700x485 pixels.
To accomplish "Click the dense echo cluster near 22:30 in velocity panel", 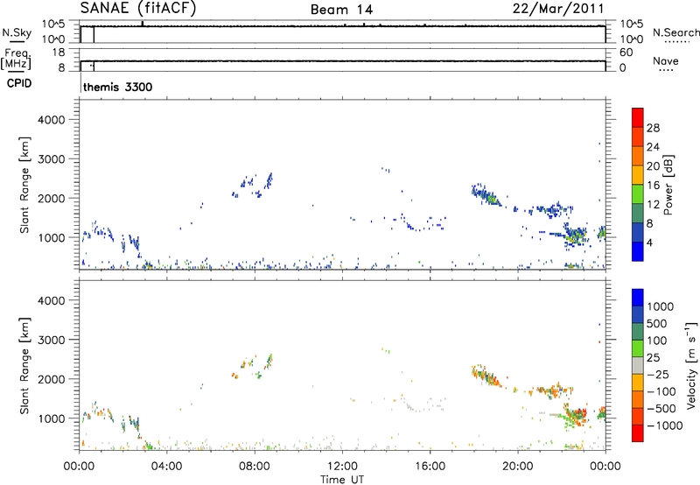I will click(x=575, y=416).
